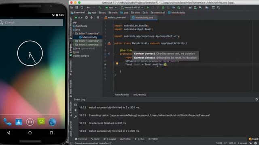The width and height of the screenshot is (259, 145).
Task: Run the app with the green play button
Action: [148, 8]
